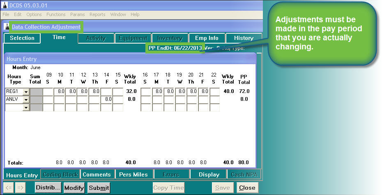
Task: Open the History tab
Action: (x=244, y=38)
